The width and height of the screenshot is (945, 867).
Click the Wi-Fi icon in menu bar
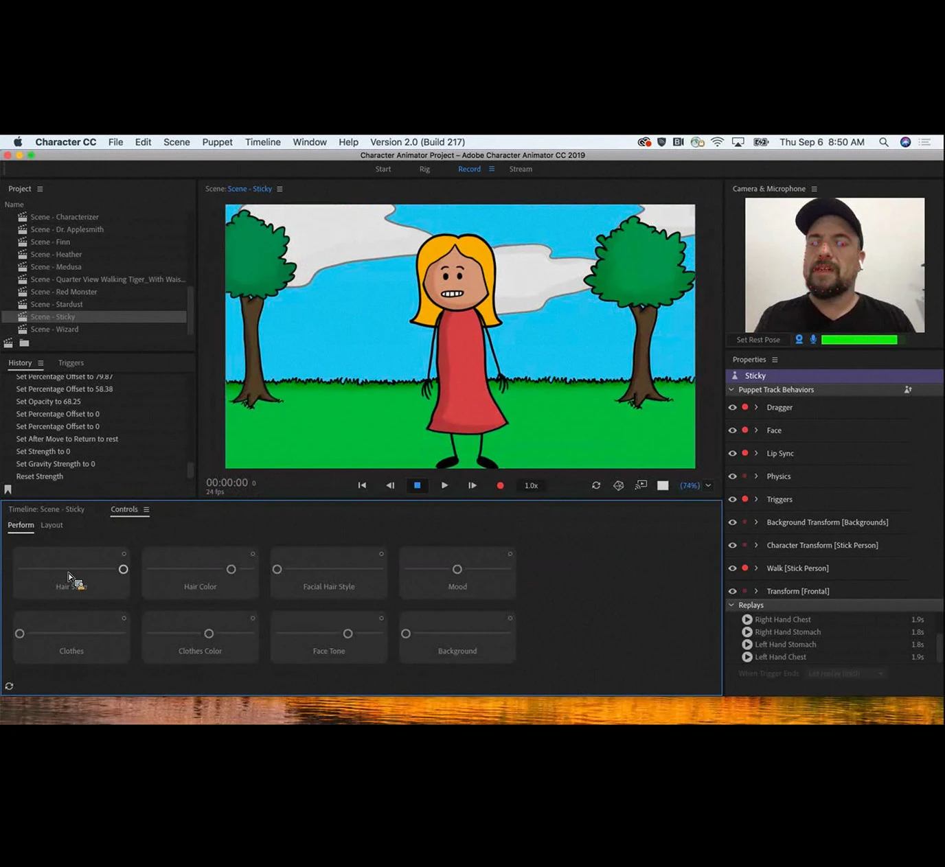[x=717, y=142]
